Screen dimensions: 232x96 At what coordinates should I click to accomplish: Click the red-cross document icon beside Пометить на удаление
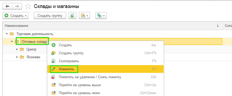(54, 77)
